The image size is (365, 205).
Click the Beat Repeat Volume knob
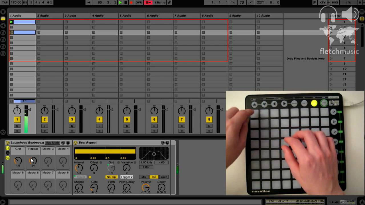[x=146, y=187]
